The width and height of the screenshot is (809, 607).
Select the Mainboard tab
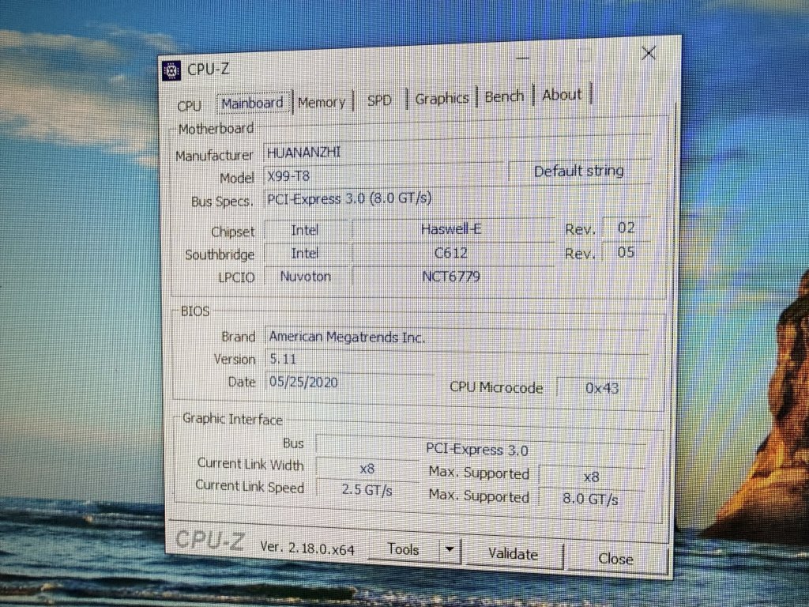click(x=252, y=104)
